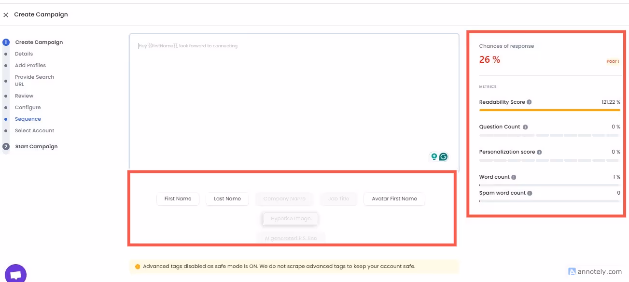Click the lightbulb writing suggestions icon
The width and height of the screenshot is (629, 282).
point(433,156)
